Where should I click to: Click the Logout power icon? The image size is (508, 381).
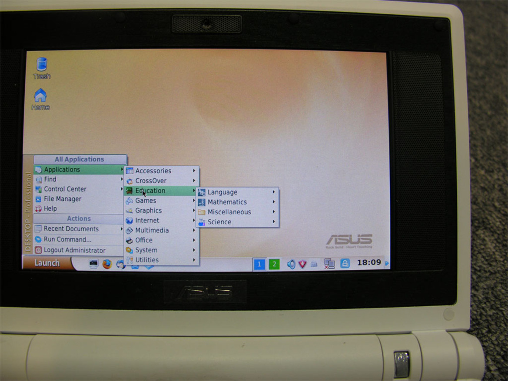point(38,250)
